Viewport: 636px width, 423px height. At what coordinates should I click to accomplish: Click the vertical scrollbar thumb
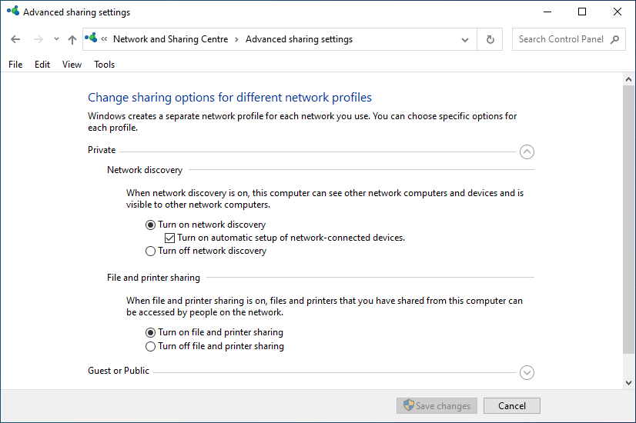(629, 218)
